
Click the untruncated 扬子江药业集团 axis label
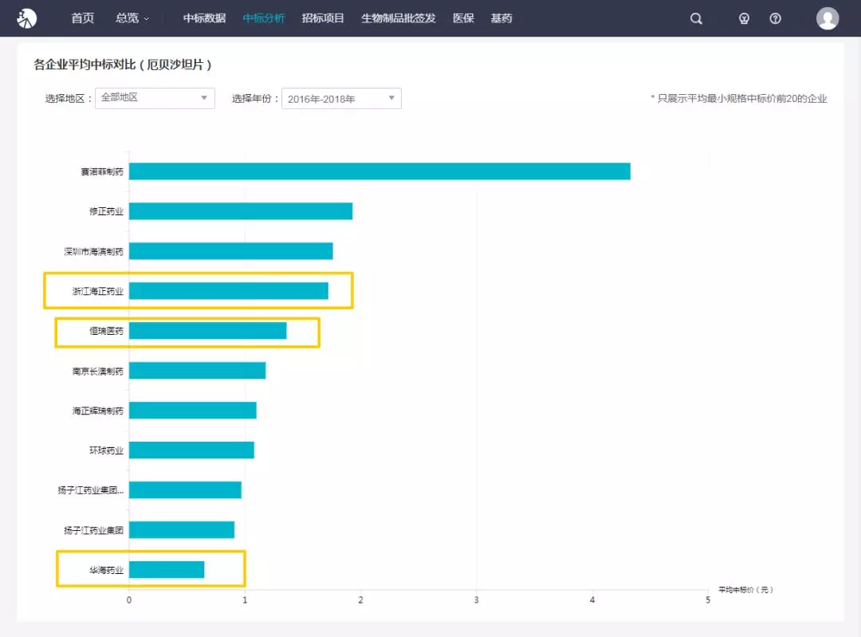pos(94,530)
